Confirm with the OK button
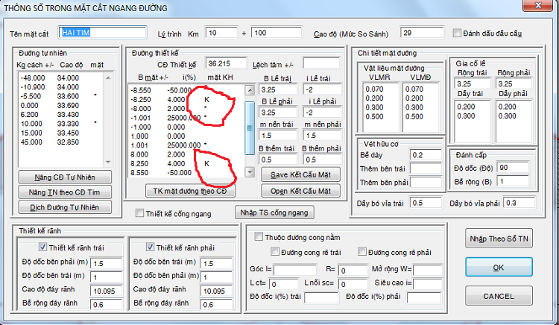This screenshot has width=559, height=325. 499,268
